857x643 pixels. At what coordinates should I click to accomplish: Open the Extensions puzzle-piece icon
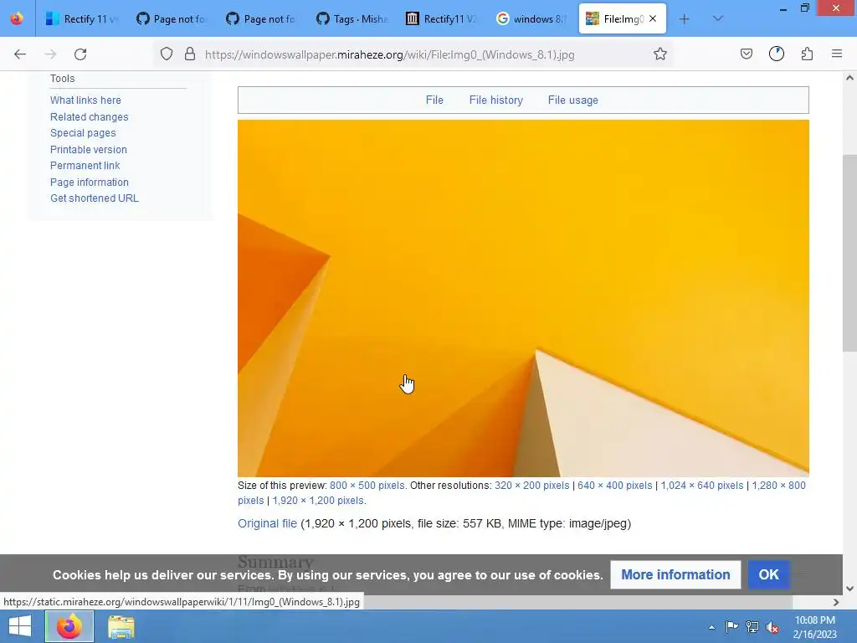(x=807, y=54)
